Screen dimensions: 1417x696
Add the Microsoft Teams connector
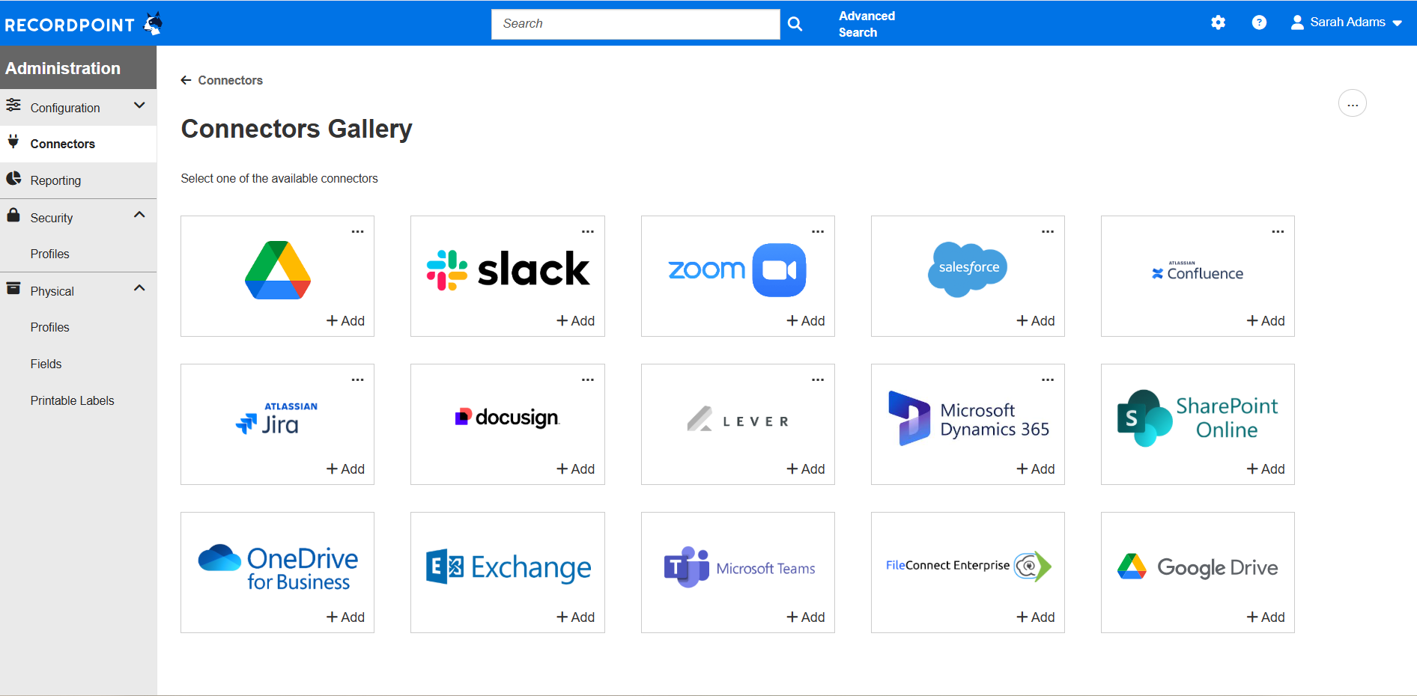click(x=805, y=617)
